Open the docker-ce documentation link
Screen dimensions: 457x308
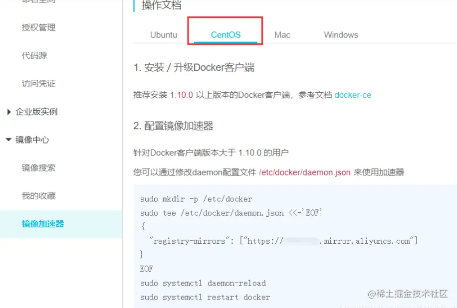353,95
